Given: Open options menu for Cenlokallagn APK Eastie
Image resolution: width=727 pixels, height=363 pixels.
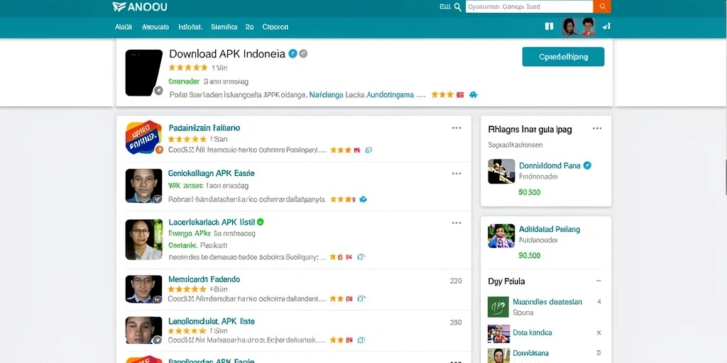Looking at the screenshot, I should pyautogui.click(x=457, y=174).
